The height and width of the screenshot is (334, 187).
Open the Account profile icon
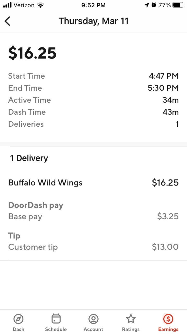(x=93, y=319)
